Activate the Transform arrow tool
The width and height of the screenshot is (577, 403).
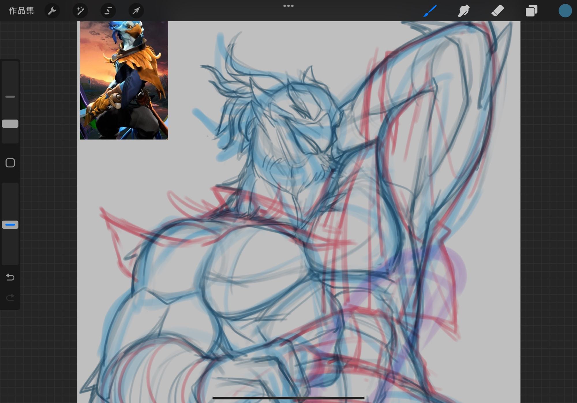[x=136, y=11]
